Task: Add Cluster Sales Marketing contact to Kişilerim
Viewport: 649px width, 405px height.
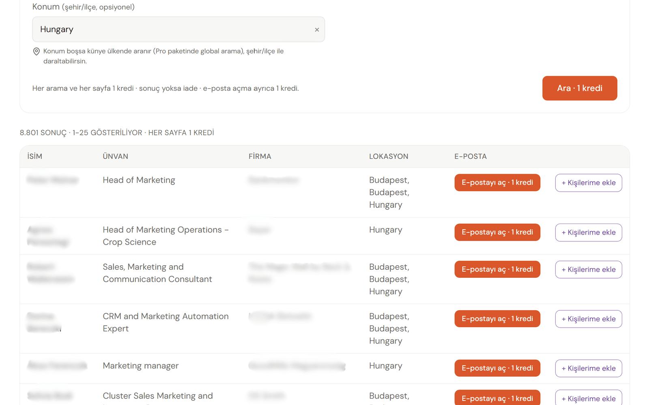Action: [589, 398]
